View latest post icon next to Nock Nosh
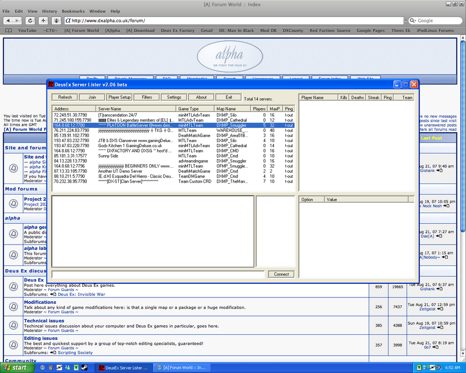 point(446,206)
